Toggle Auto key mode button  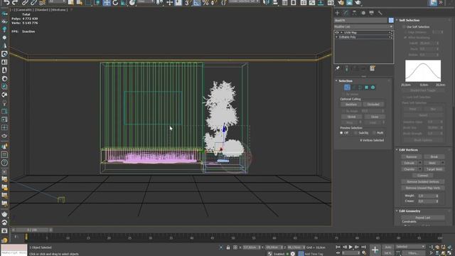coord(388,247)
